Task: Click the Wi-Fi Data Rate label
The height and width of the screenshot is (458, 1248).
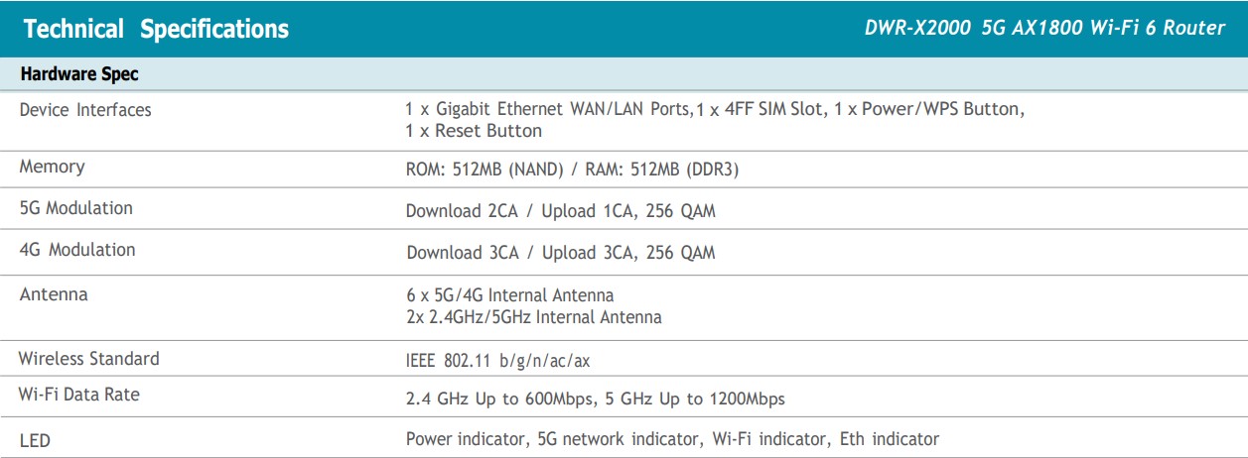Action: [x=79, y=395]
